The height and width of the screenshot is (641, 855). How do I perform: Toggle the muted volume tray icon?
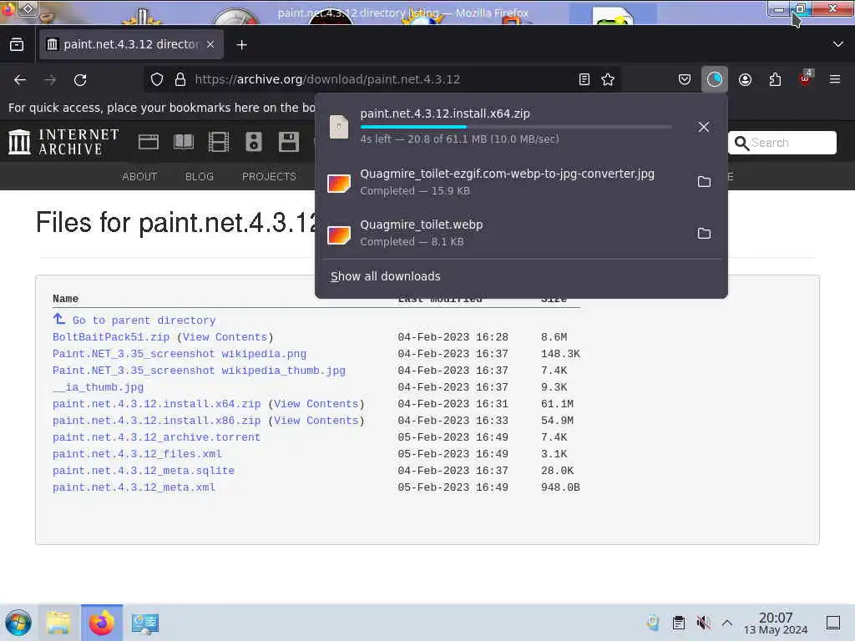click(x=703, y=623)
